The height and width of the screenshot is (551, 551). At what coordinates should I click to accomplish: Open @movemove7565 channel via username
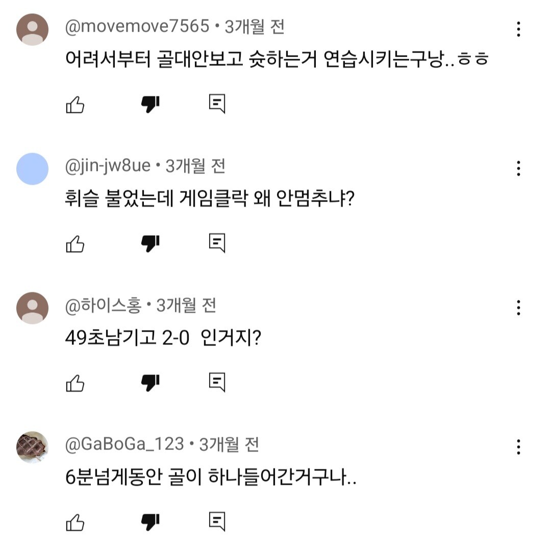(137, 27)
